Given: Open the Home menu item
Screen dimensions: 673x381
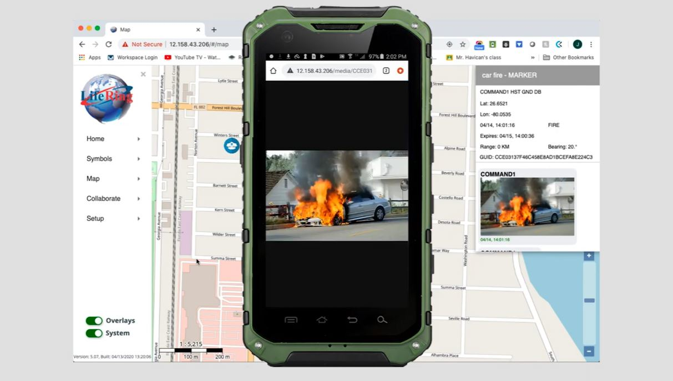Looking at the screenshot, I should click(x=95, y=139).
